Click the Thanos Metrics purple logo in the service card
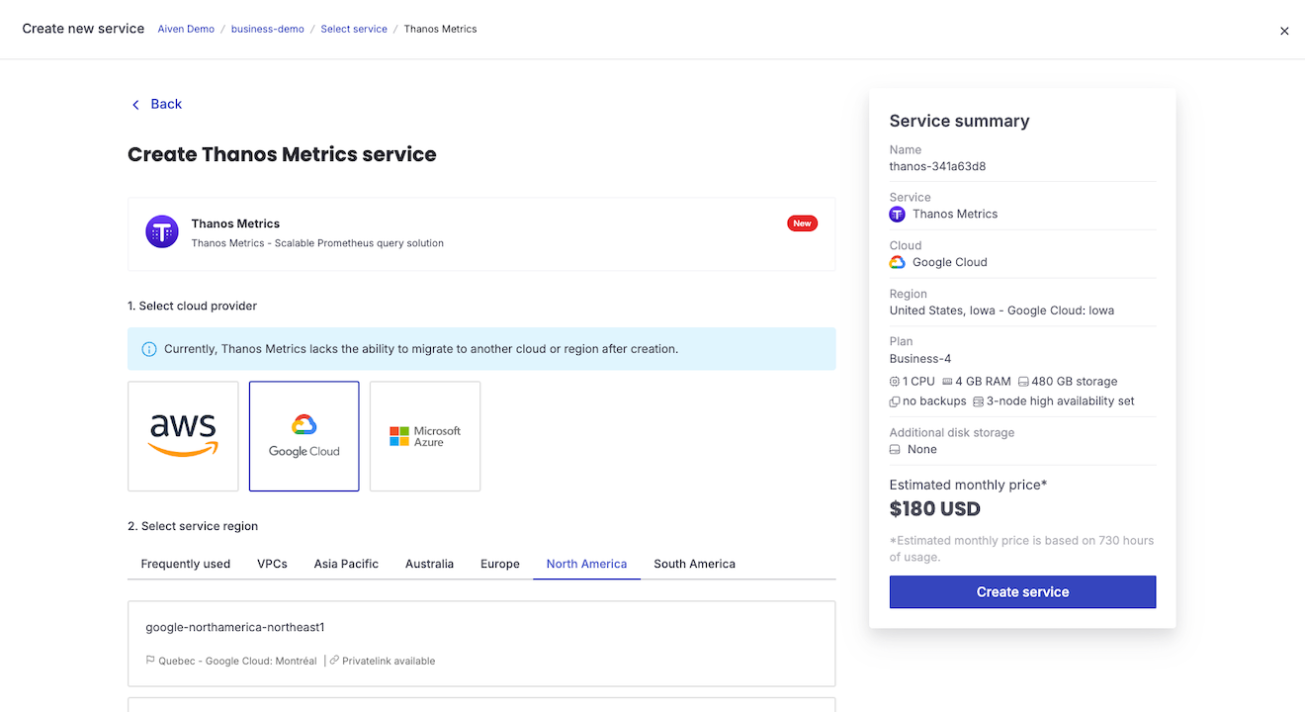 point(162,231)
